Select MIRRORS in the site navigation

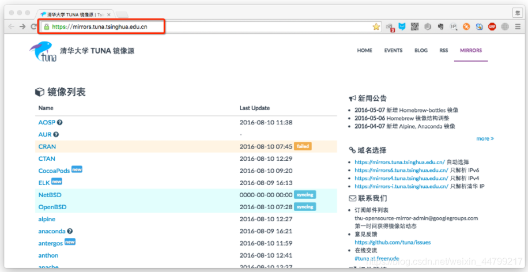click(471, 51)
